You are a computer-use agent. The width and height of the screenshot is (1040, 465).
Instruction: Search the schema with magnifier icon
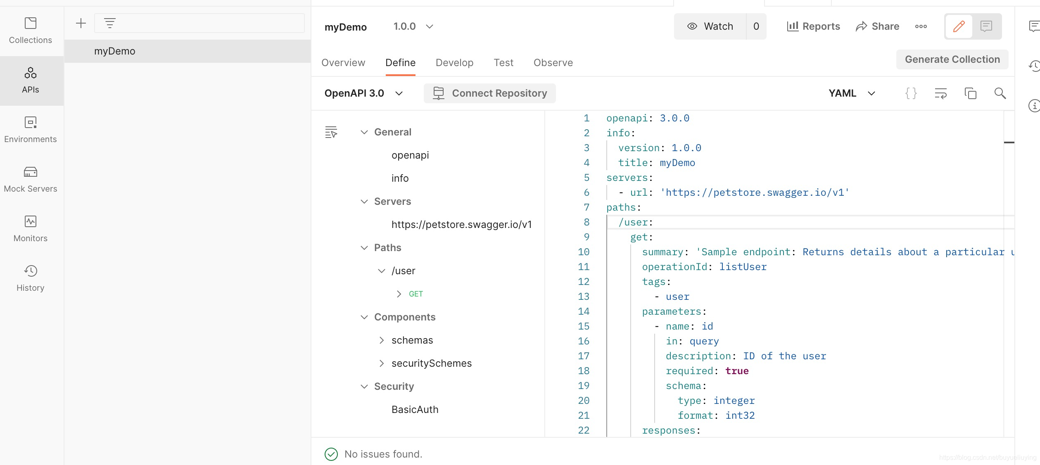coord(1000,93)
